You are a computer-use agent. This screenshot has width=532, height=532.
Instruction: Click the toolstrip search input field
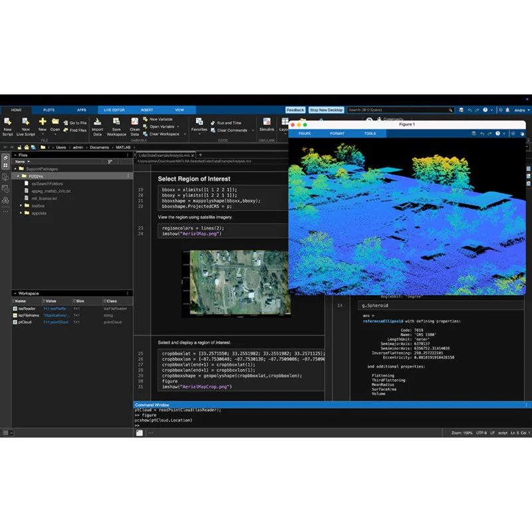click(x=397, y=110)
